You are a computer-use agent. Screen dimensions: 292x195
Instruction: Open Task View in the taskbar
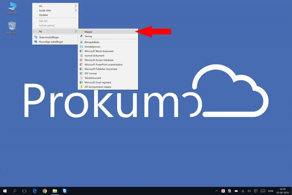click(25, 191)
